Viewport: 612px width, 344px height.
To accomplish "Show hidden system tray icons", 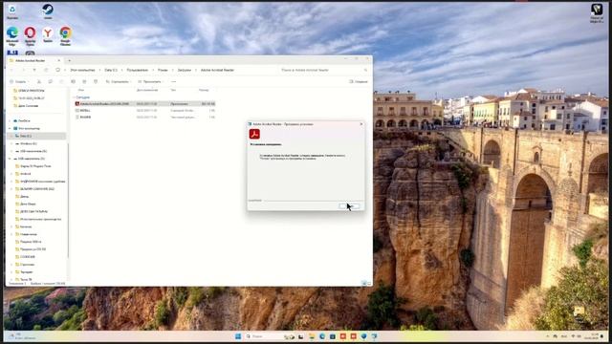I will 547,336.
